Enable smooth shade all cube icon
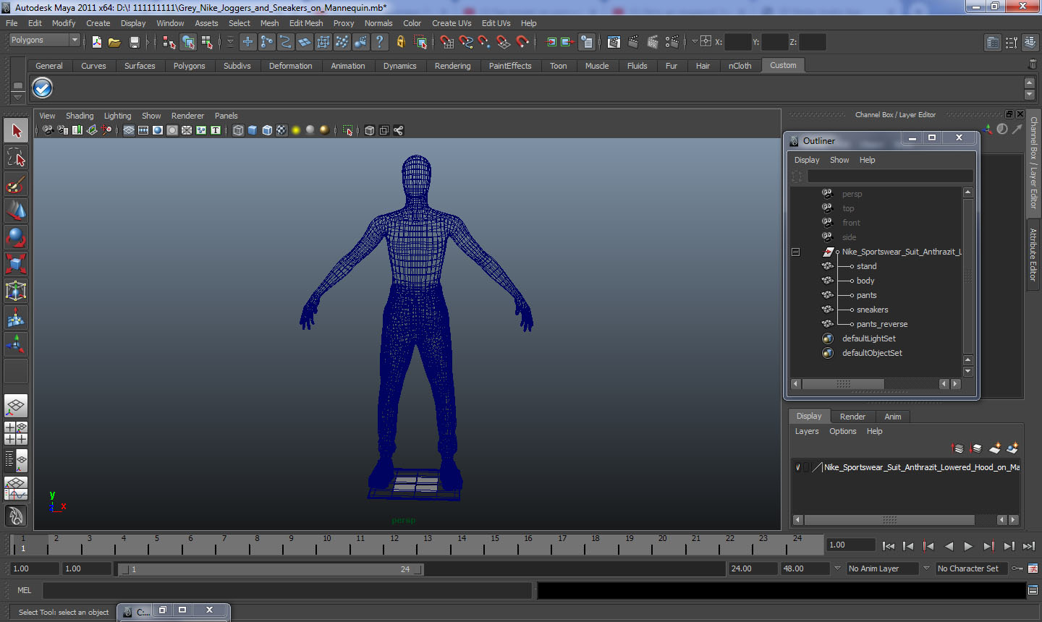Image resolution: width=1042 pixels, height=622 pixels. click(x=253, y=130)
